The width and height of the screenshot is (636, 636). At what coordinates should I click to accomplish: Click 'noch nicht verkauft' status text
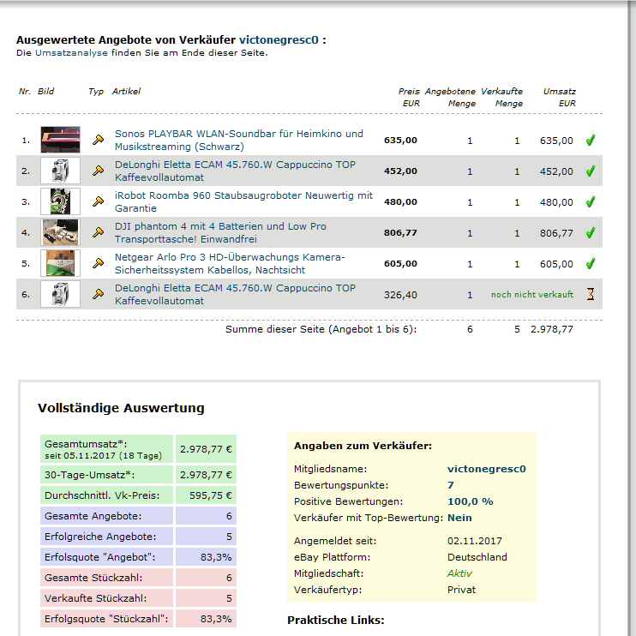532,295
